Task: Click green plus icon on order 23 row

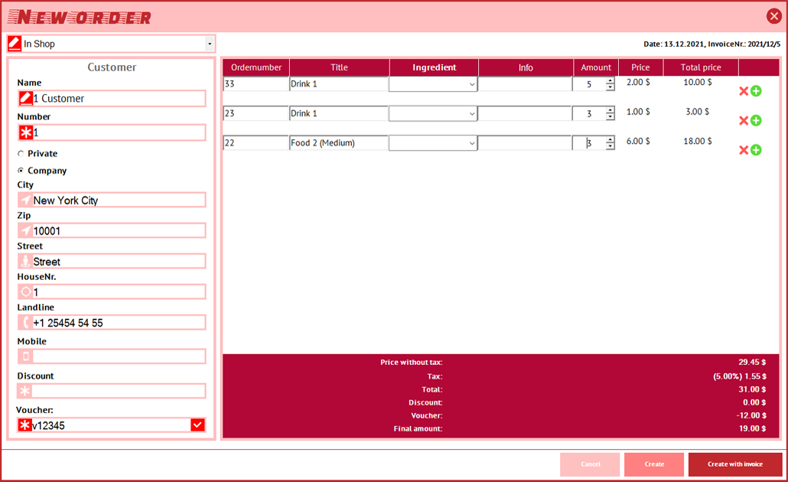Action: tap(756, 120)
